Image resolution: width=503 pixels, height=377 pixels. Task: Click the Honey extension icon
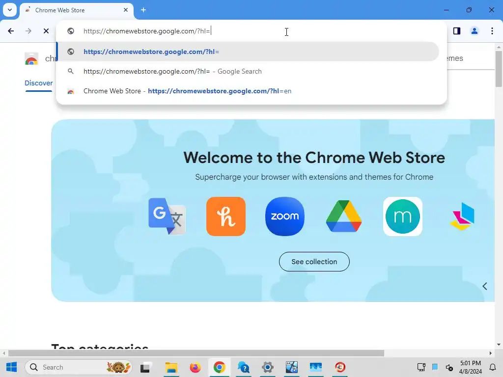pyautogui.click(x=226, y=216)
